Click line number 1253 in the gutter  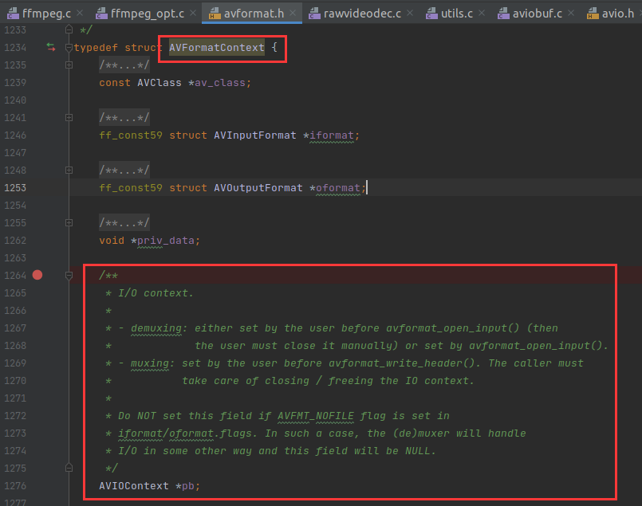tap(15, 188)
